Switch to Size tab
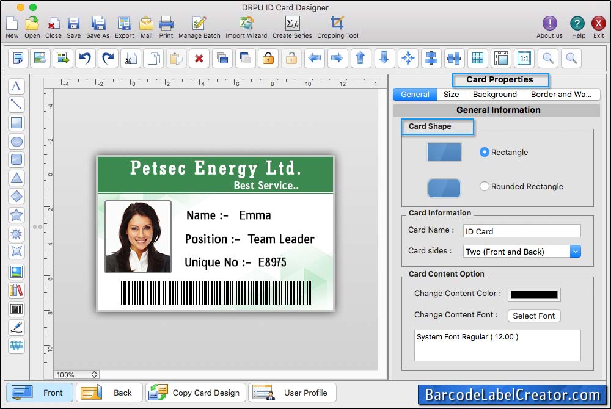The width and height of the screenshot is (611, 409). 452,94
